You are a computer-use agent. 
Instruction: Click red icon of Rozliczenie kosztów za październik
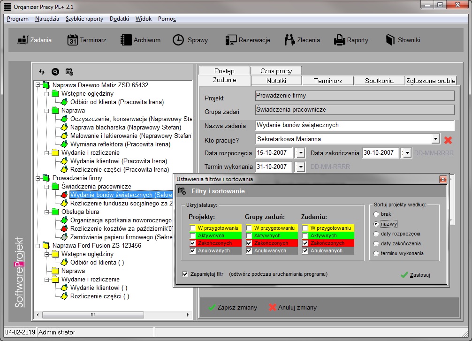click(64, 228)
